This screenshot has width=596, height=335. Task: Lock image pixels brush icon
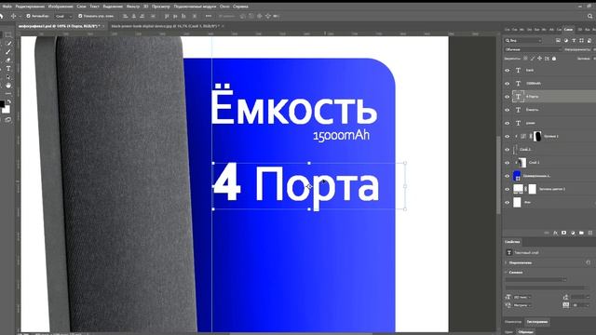point(533,59)
